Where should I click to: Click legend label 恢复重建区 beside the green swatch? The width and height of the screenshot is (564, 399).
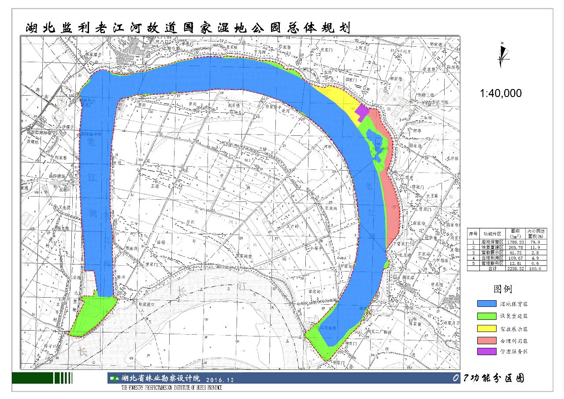point(513,317)
